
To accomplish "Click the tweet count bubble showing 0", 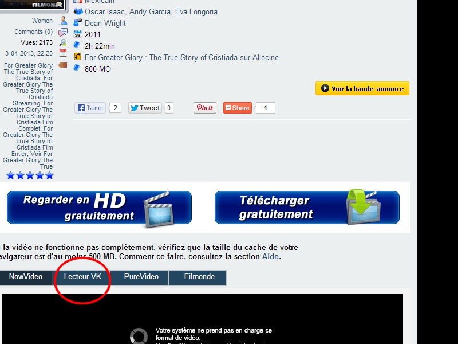I will [x=169, y=108].
